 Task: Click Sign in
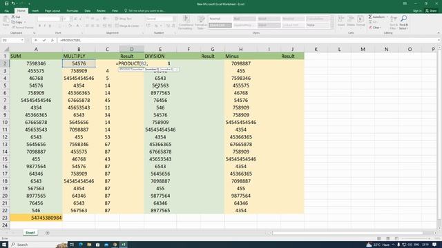click(417, 11)
